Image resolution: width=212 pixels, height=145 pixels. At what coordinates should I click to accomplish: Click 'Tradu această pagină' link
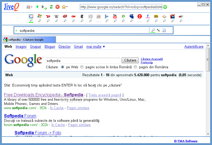tap(105, 95)
